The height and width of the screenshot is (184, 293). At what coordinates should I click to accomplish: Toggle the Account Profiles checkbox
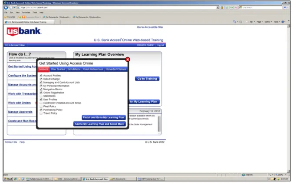pyautogui.click(x=41, y=75)
